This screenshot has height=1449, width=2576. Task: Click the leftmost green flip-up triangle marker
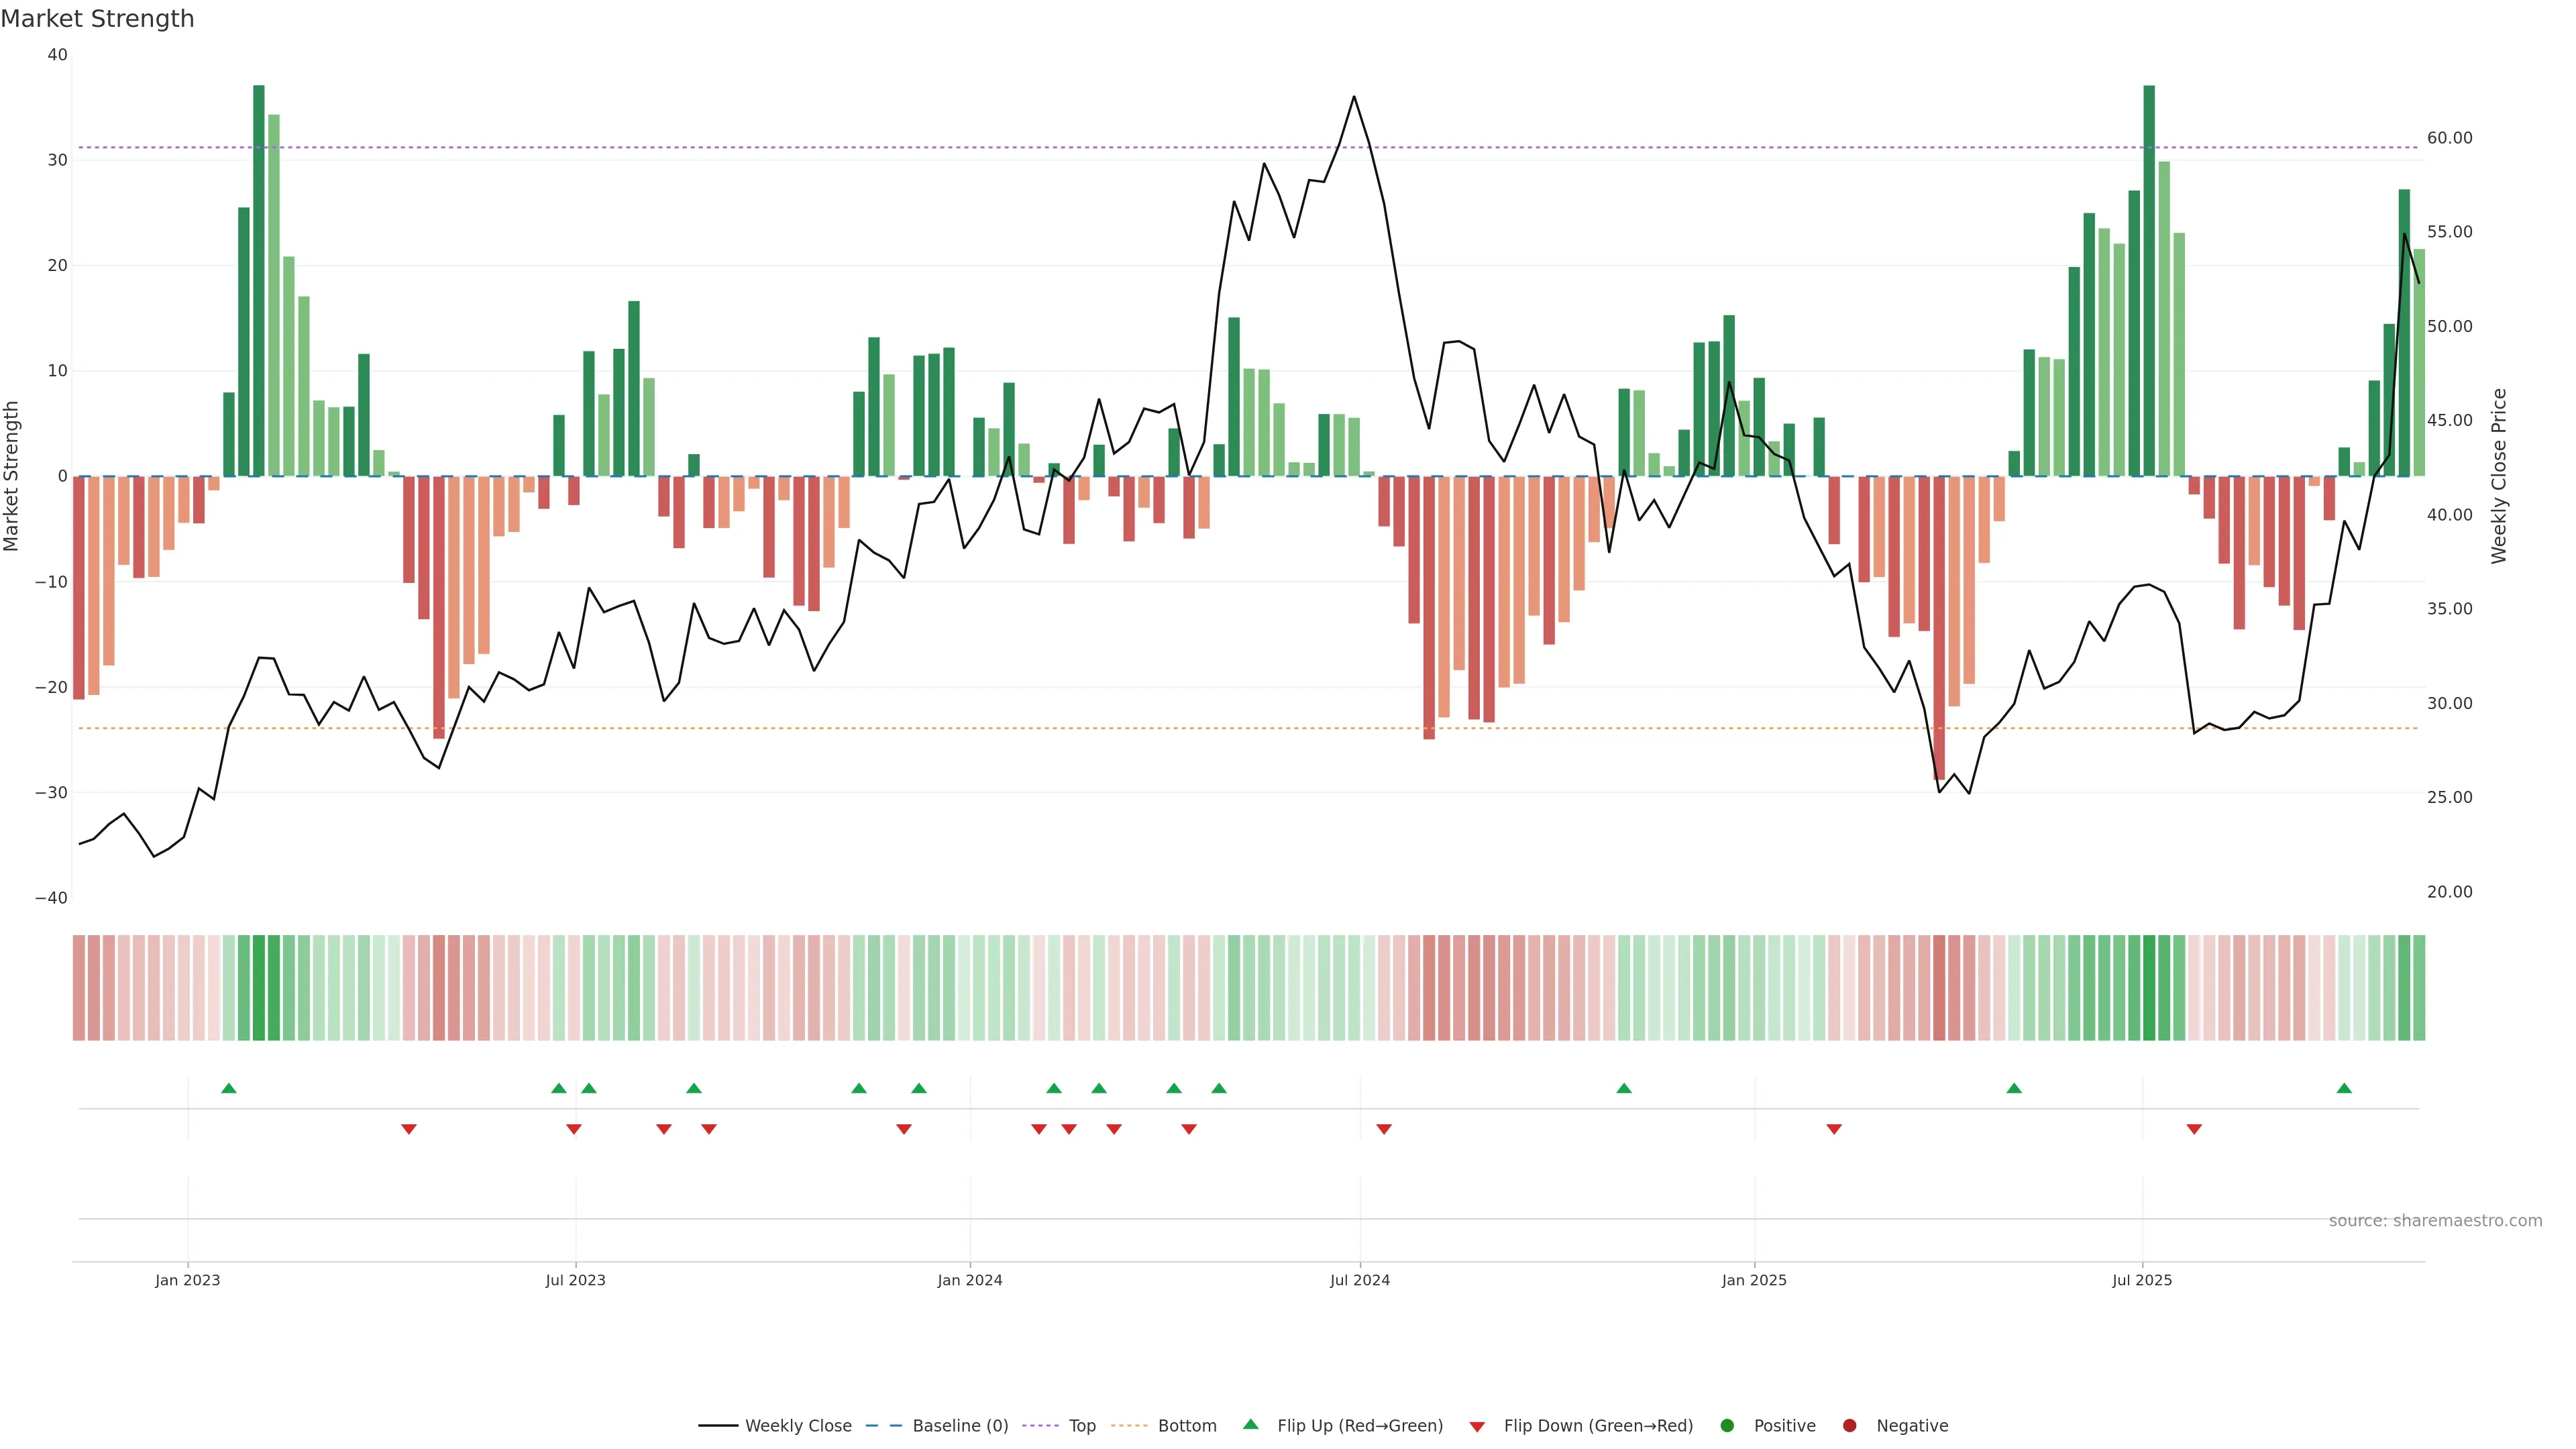[229, 1088]
